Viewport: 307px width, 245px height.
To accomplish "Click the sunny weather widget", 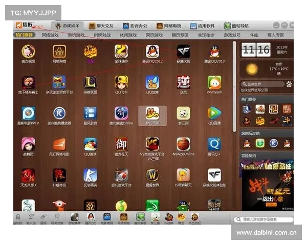I will (x=266, y=69).
